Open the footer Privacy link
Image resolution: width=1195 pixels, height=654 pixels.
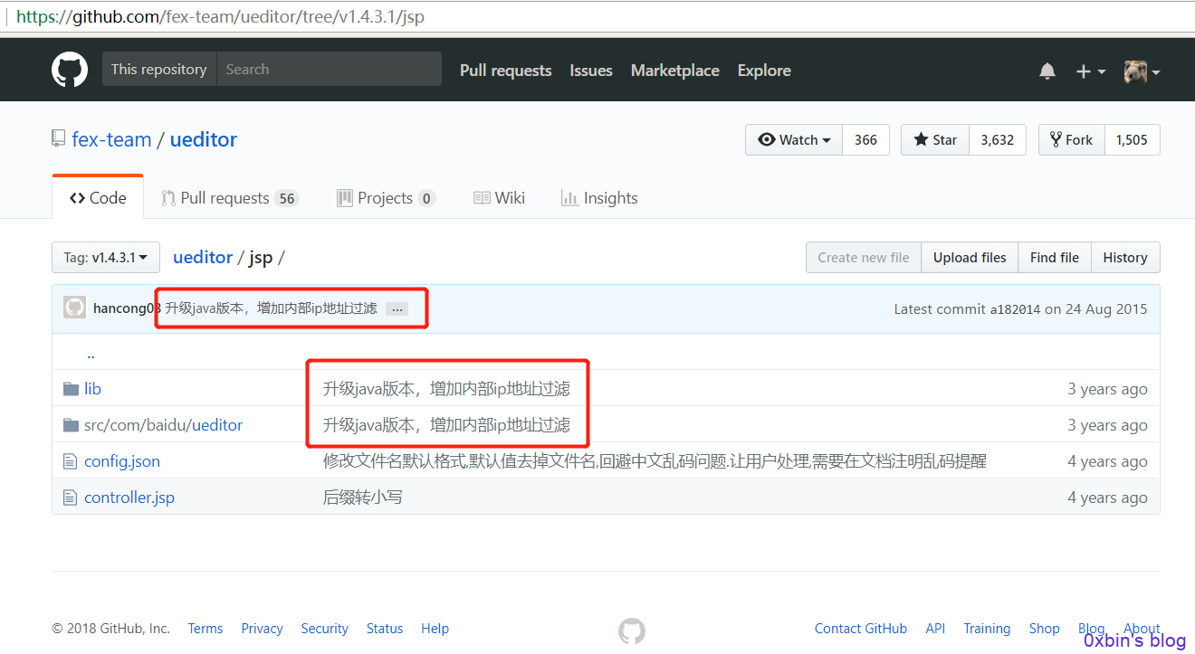[262, 629]
